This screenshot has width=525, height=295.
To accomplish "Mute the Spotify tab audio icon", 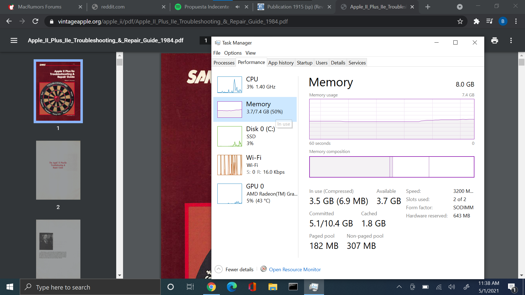I will point(237,7).
